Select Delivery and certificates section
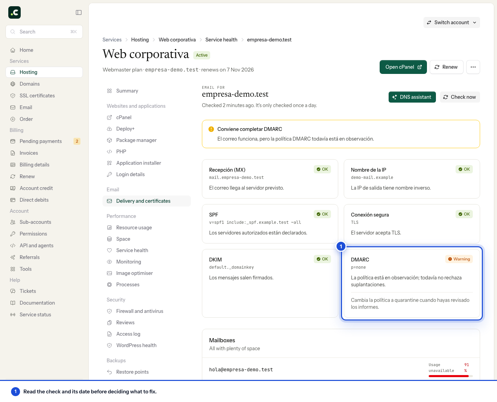This screenshot has width=497, height=402. point(147,201)
